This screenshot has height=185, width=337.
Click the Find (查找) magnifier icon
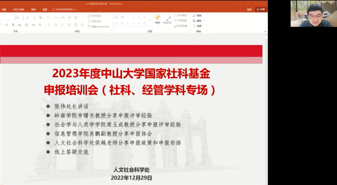[x=195, y=16]
